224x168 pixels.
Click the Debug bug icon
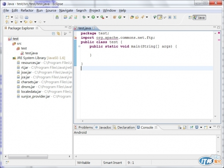(x=84, y=17)
